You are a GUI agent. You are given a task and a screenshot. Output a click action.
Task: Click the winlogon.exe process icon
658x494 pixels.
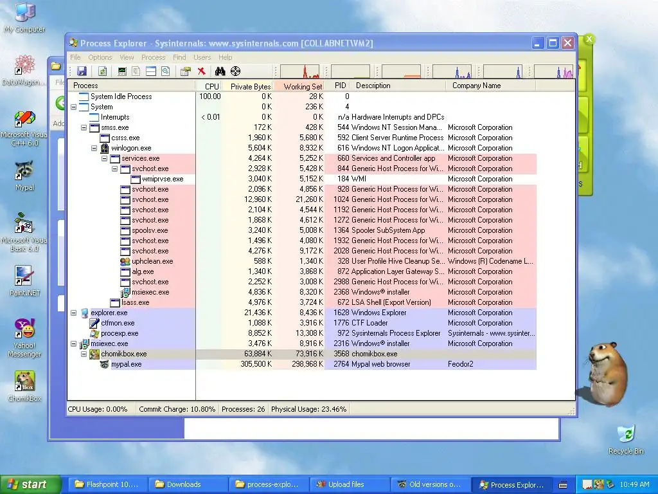105,149
